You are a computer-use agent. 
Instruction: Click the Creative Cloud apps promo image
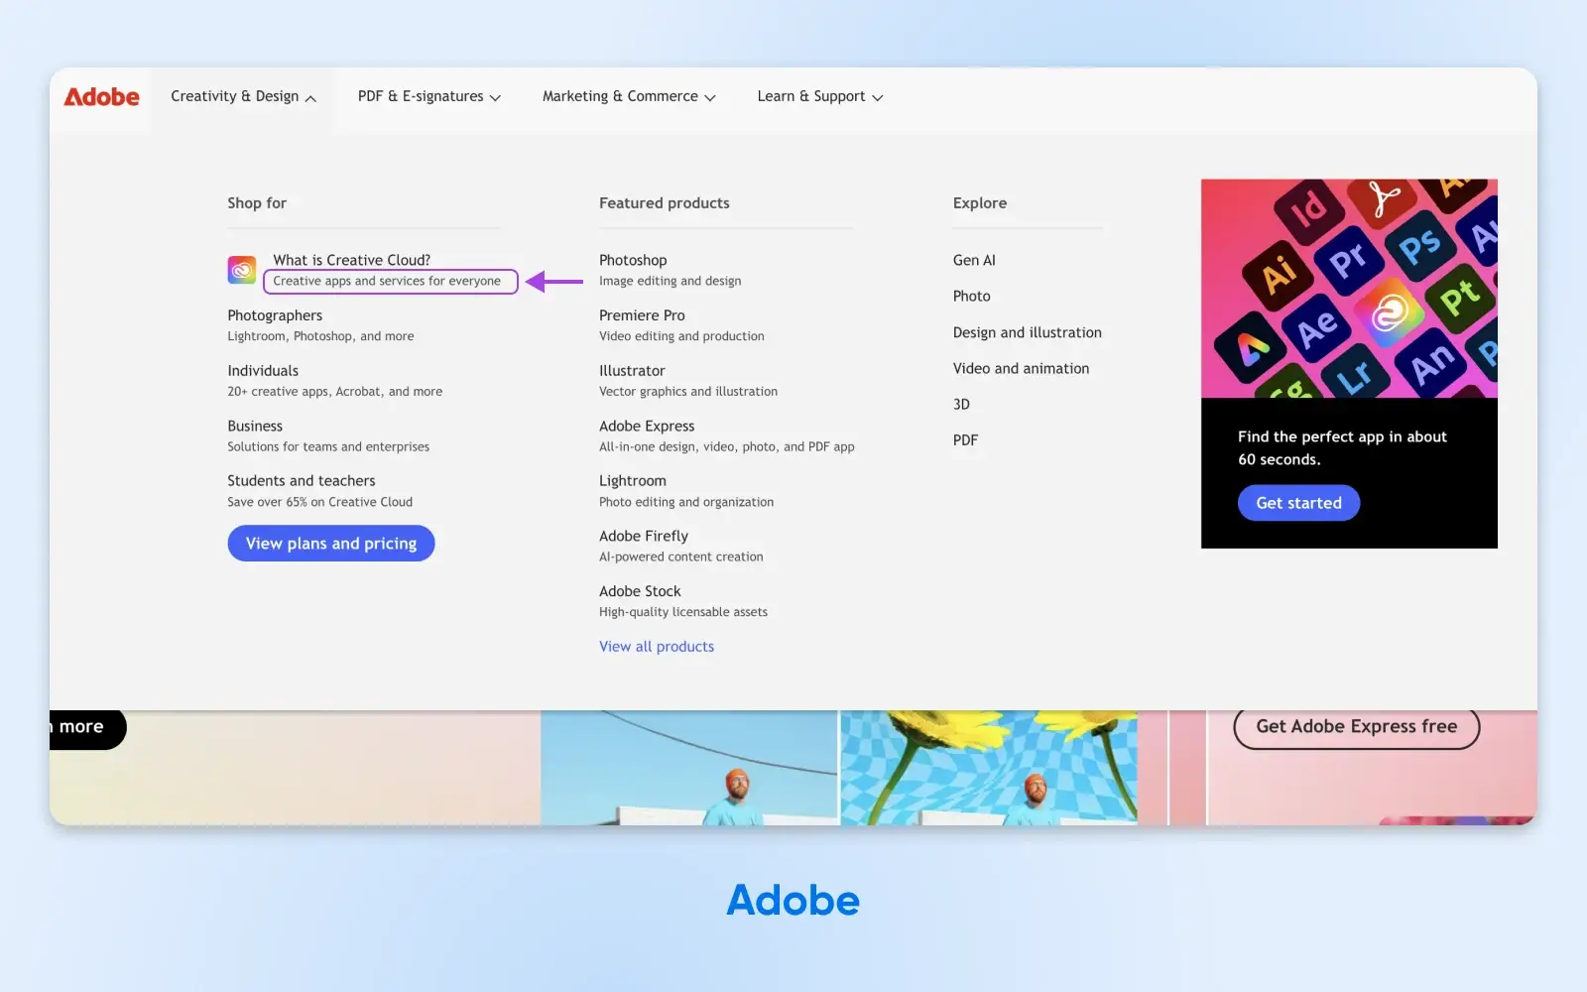1349,289
